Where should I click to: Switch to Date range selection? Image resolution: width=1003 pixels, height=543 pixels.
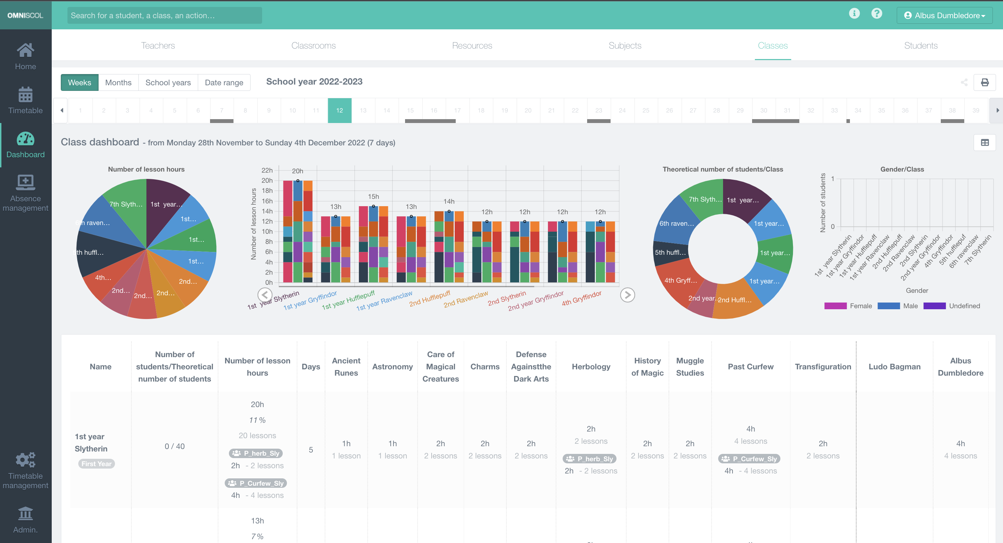224,82
